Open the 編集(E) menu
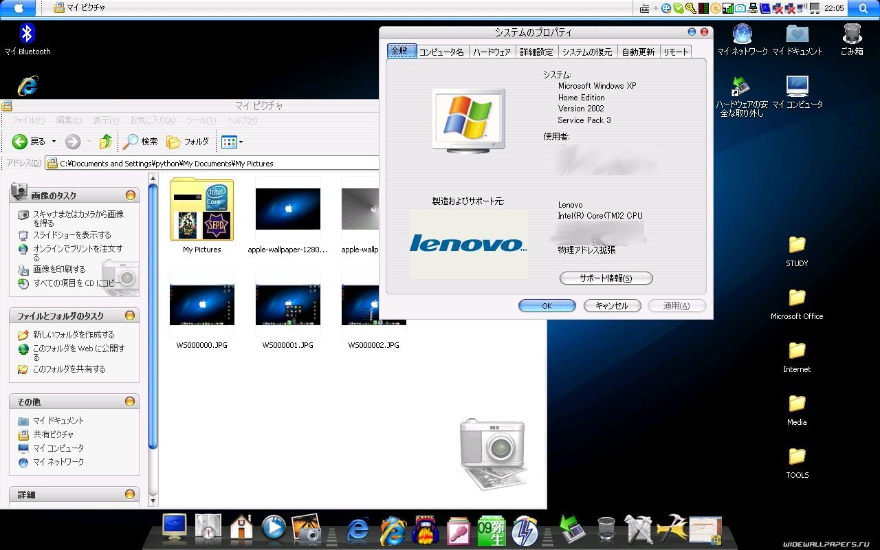Viewport: 880px width, 550px height. [x=69, y=120]
